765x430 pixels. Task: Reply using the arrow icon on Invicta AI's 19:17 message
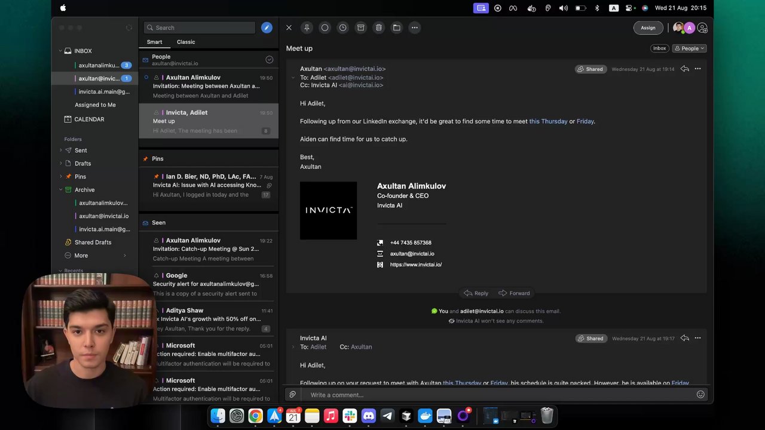coord(685,338)
